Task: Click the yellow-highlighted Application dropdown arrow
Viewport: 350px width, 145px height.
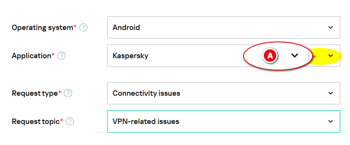Action: 330,56
